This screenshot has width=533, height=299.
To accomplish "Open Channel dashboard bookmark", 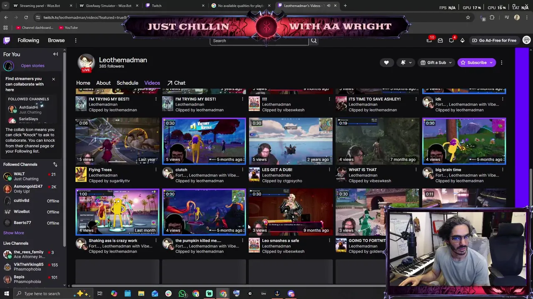I will (x=35, y=28).
